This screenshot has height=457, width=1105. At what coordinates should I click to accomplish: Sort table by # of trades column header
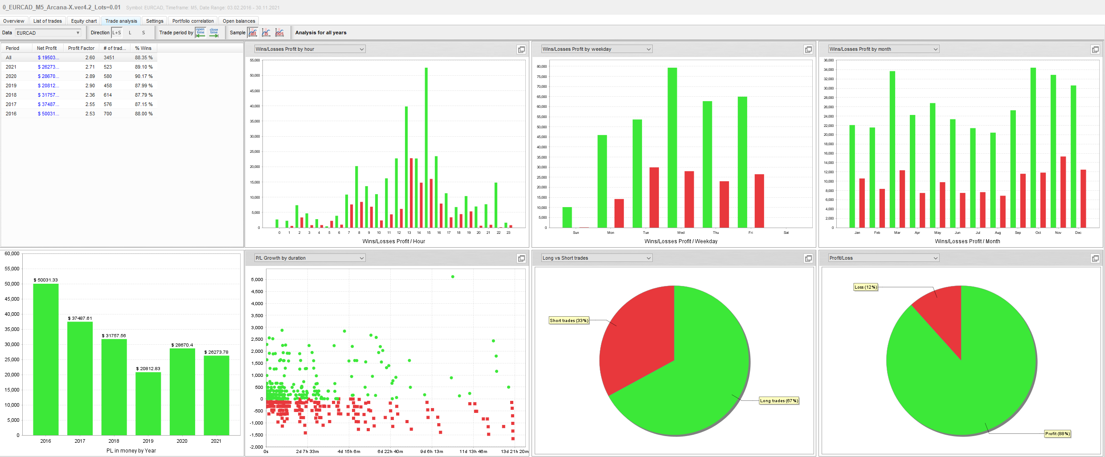tap(115, 48)
